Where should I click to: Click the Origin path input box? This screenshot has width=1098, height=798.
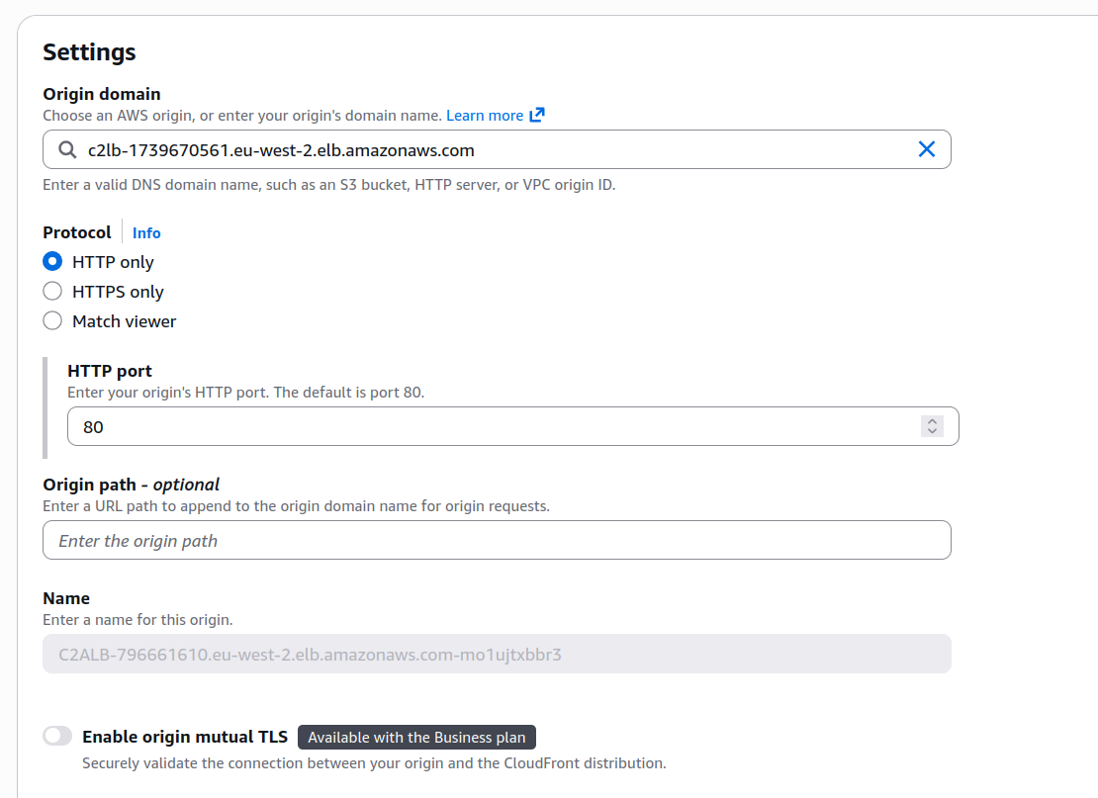[497, 541]
